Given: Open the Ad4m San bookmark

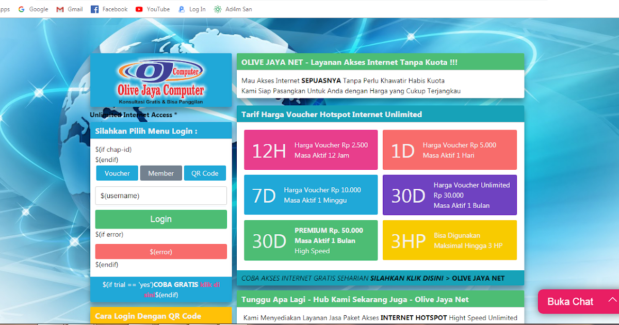Looking at the screenshot, I should tap(232, 9).
